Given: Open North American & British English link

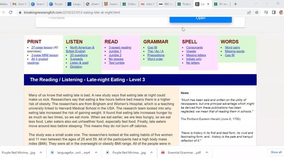Looking at the screenshot, I should click(x=80, y=49).
